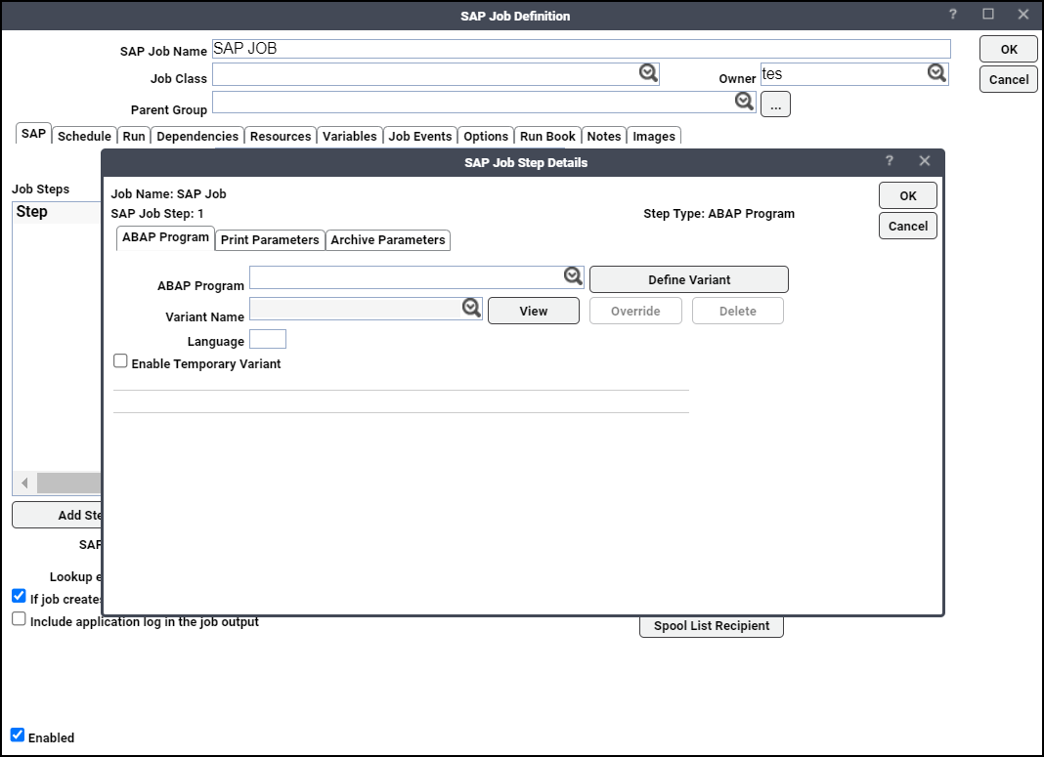
Task: Click the Parent Group field
Action: click(x=484, y=102)
